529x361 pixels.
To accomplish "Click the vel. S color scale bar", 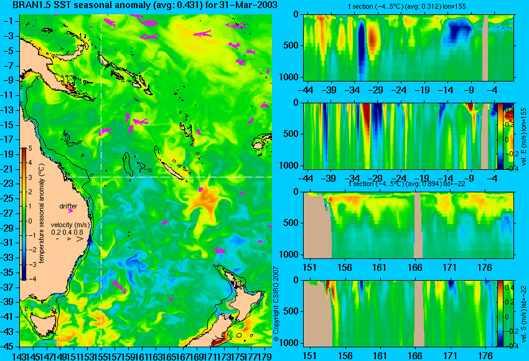I will 500,314.
